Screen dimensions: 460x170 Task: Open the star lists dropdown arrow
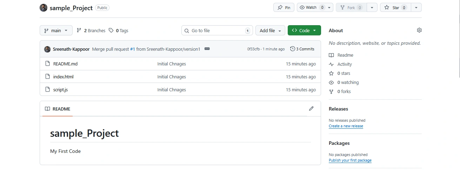point(416,7)
